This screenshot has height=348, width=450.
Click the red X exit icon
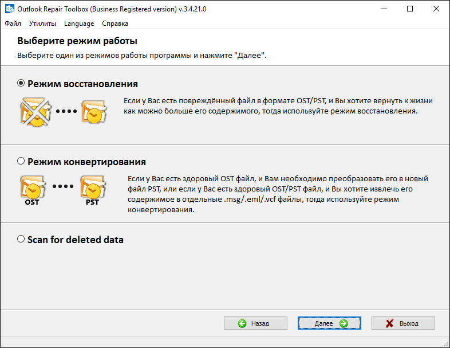(x=390, y=323)
